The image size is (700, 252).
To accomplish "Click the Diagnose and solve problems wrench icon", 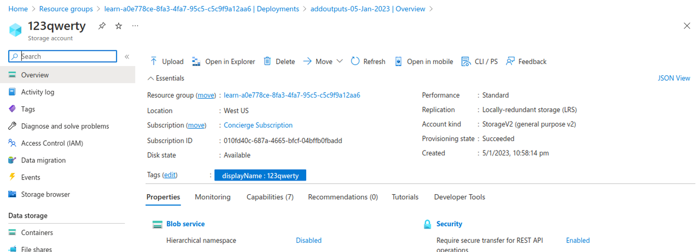I will 13,126.
